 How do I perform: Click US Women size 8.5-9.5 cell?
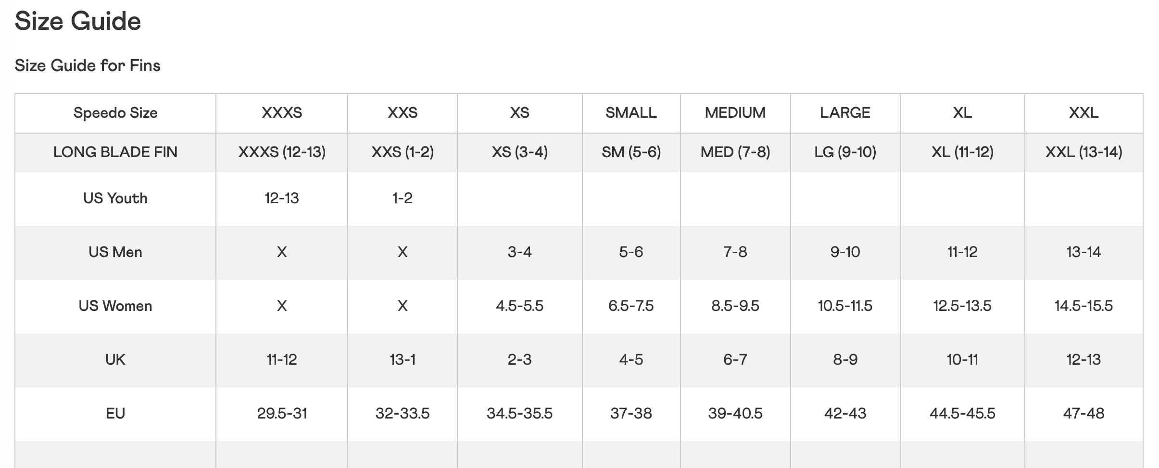click(x=735, y=306)
